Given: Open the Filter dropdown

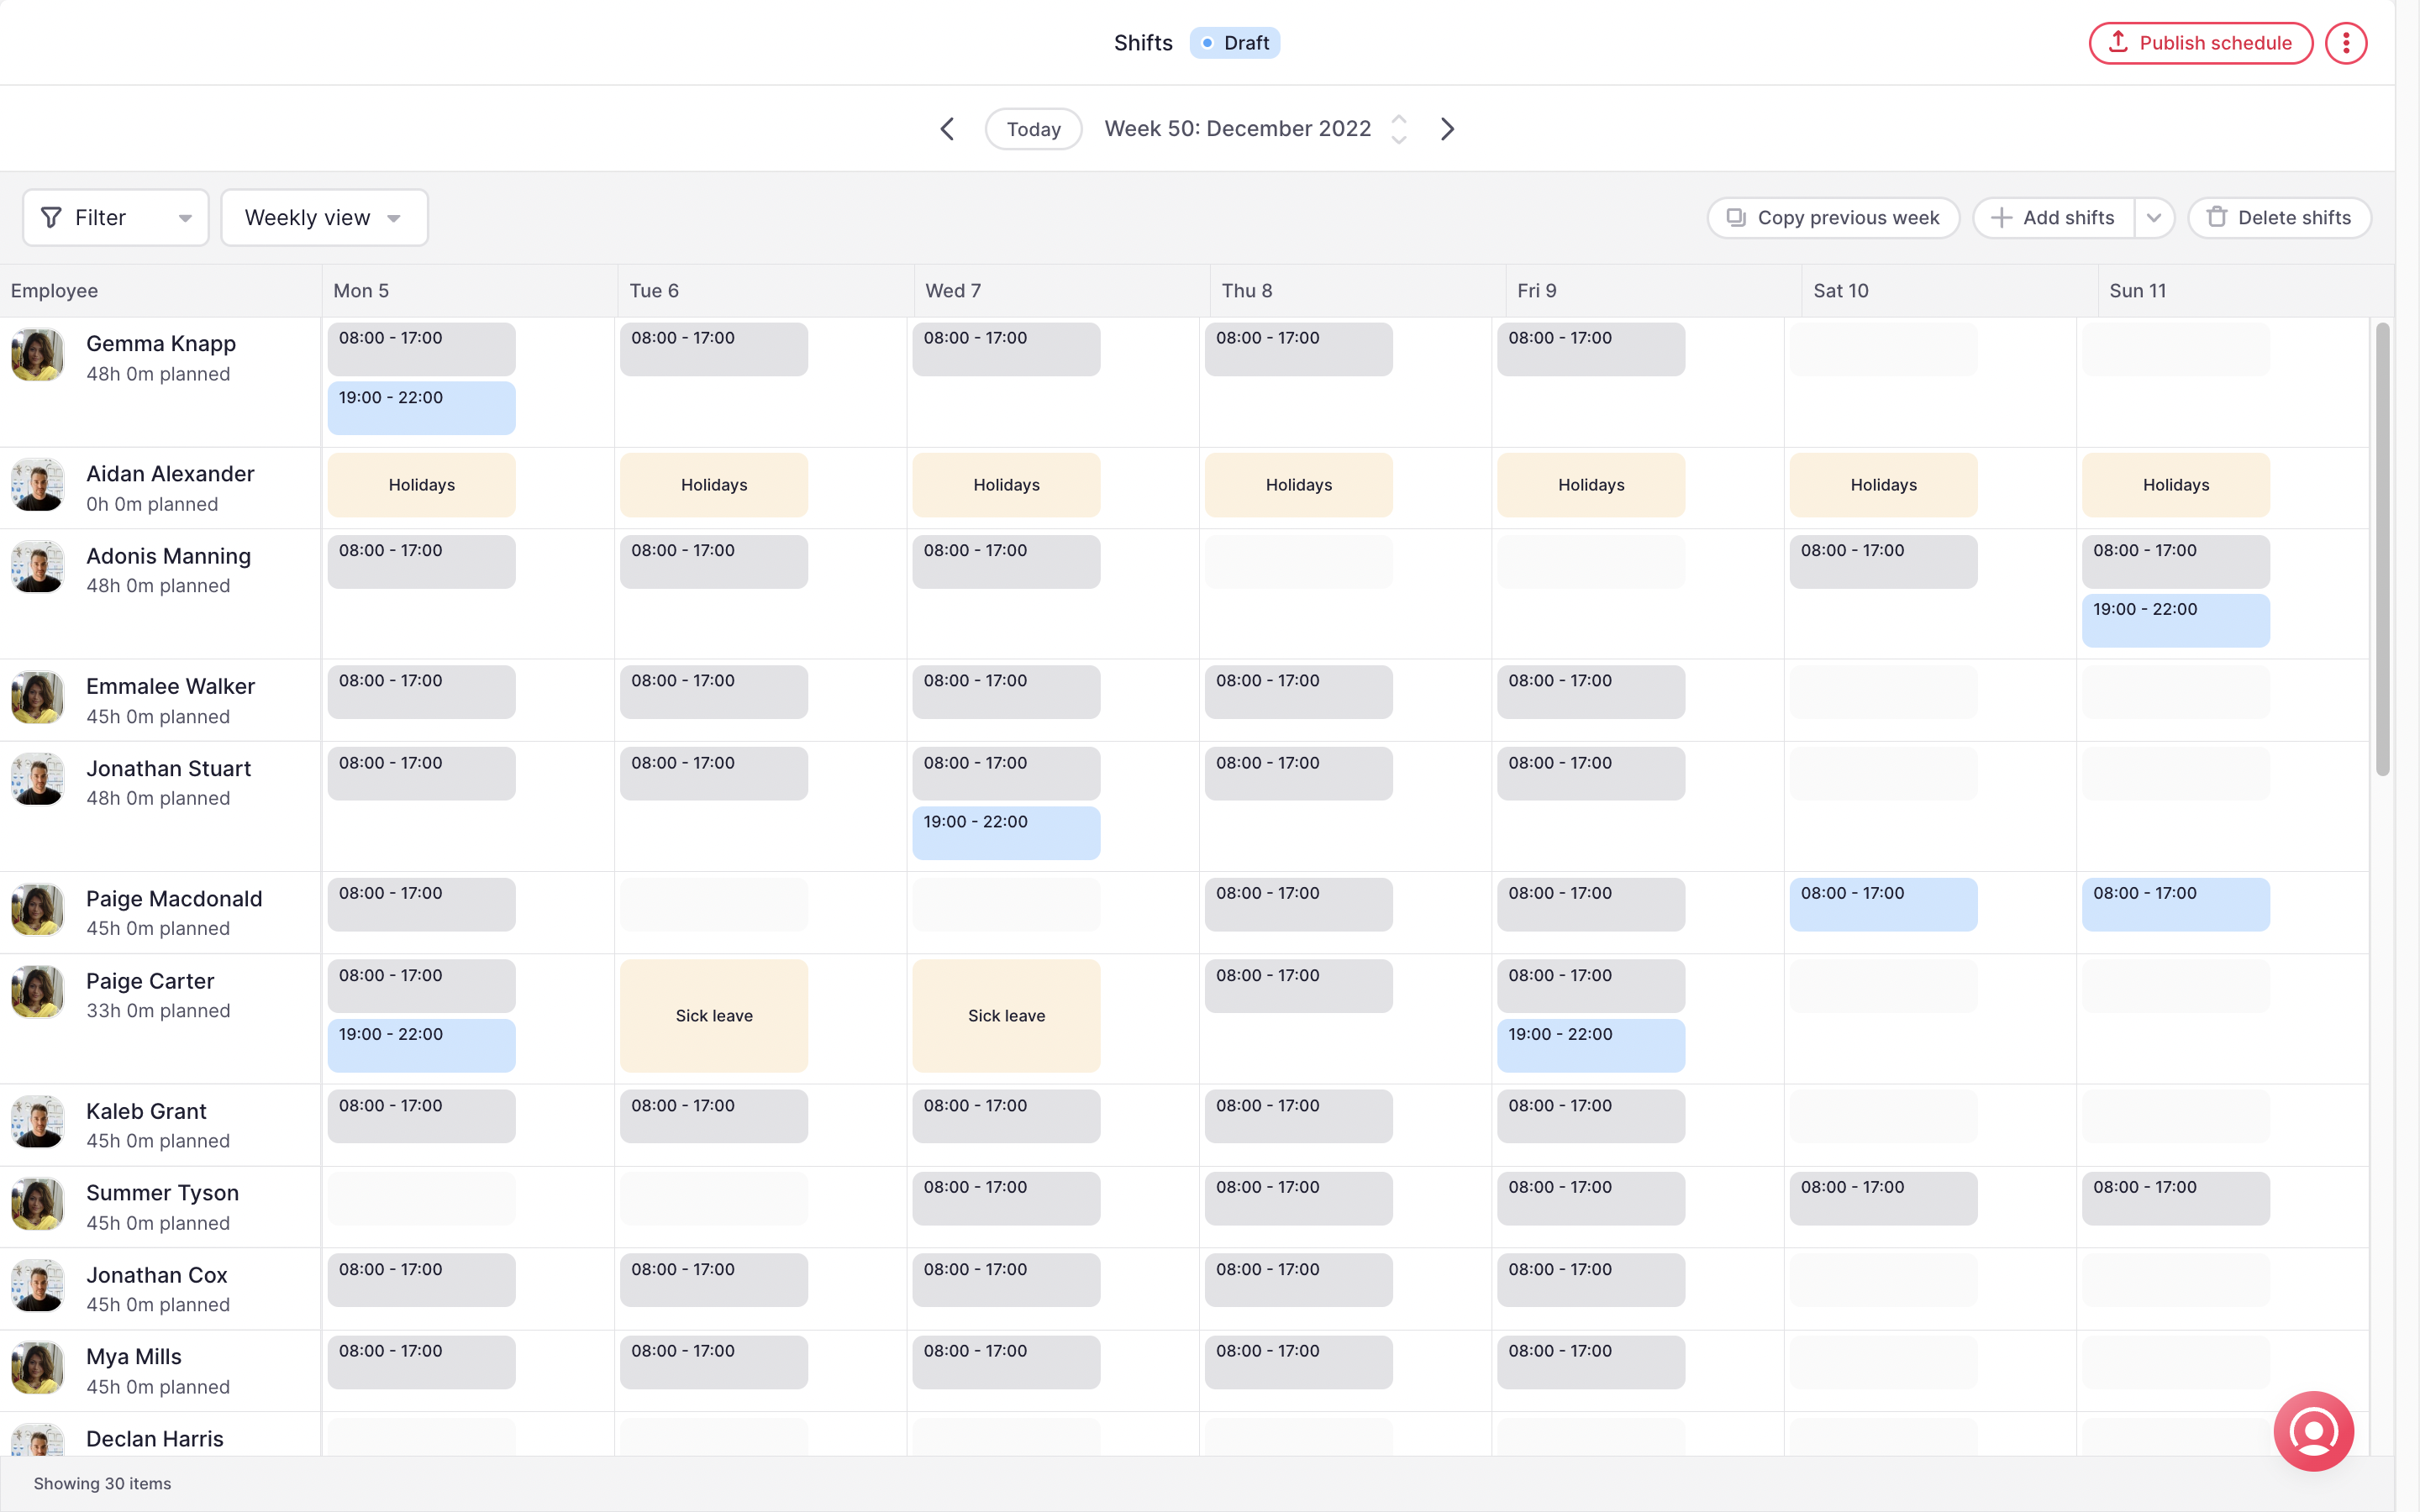Looking at the screenshot, I should (115, 217).
